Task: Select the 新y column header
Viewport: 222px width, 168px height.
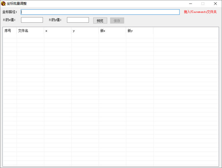Action: 140,31
